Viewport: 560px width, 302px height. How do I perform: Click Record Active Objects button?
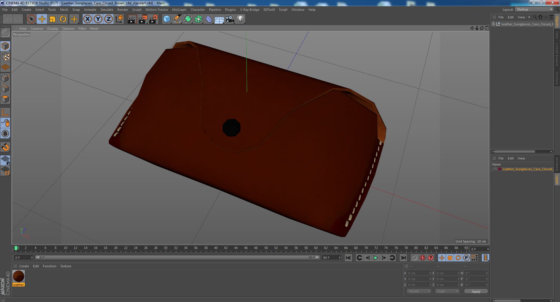point(414,258)
